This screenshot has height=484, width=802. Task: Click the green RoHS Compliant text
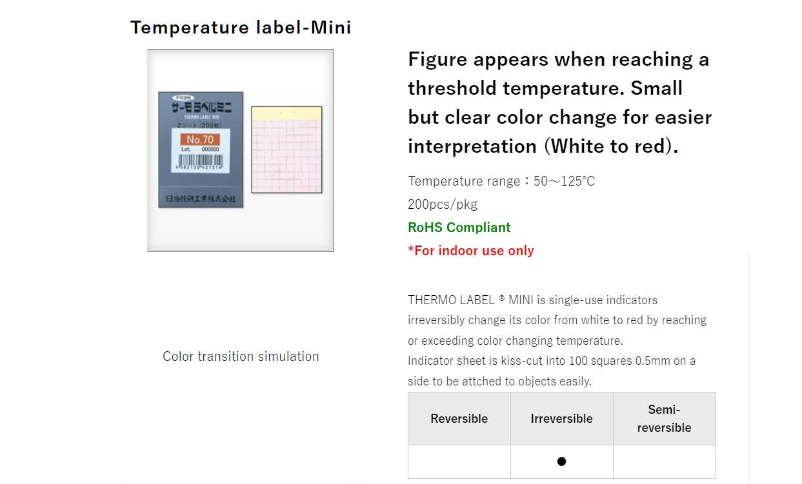tap(459, 227)
